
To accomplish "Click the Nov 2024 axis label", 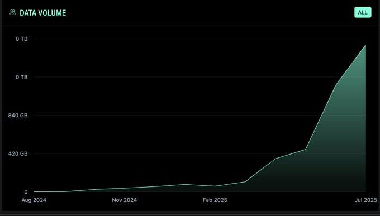I will (x=124, y=200).
